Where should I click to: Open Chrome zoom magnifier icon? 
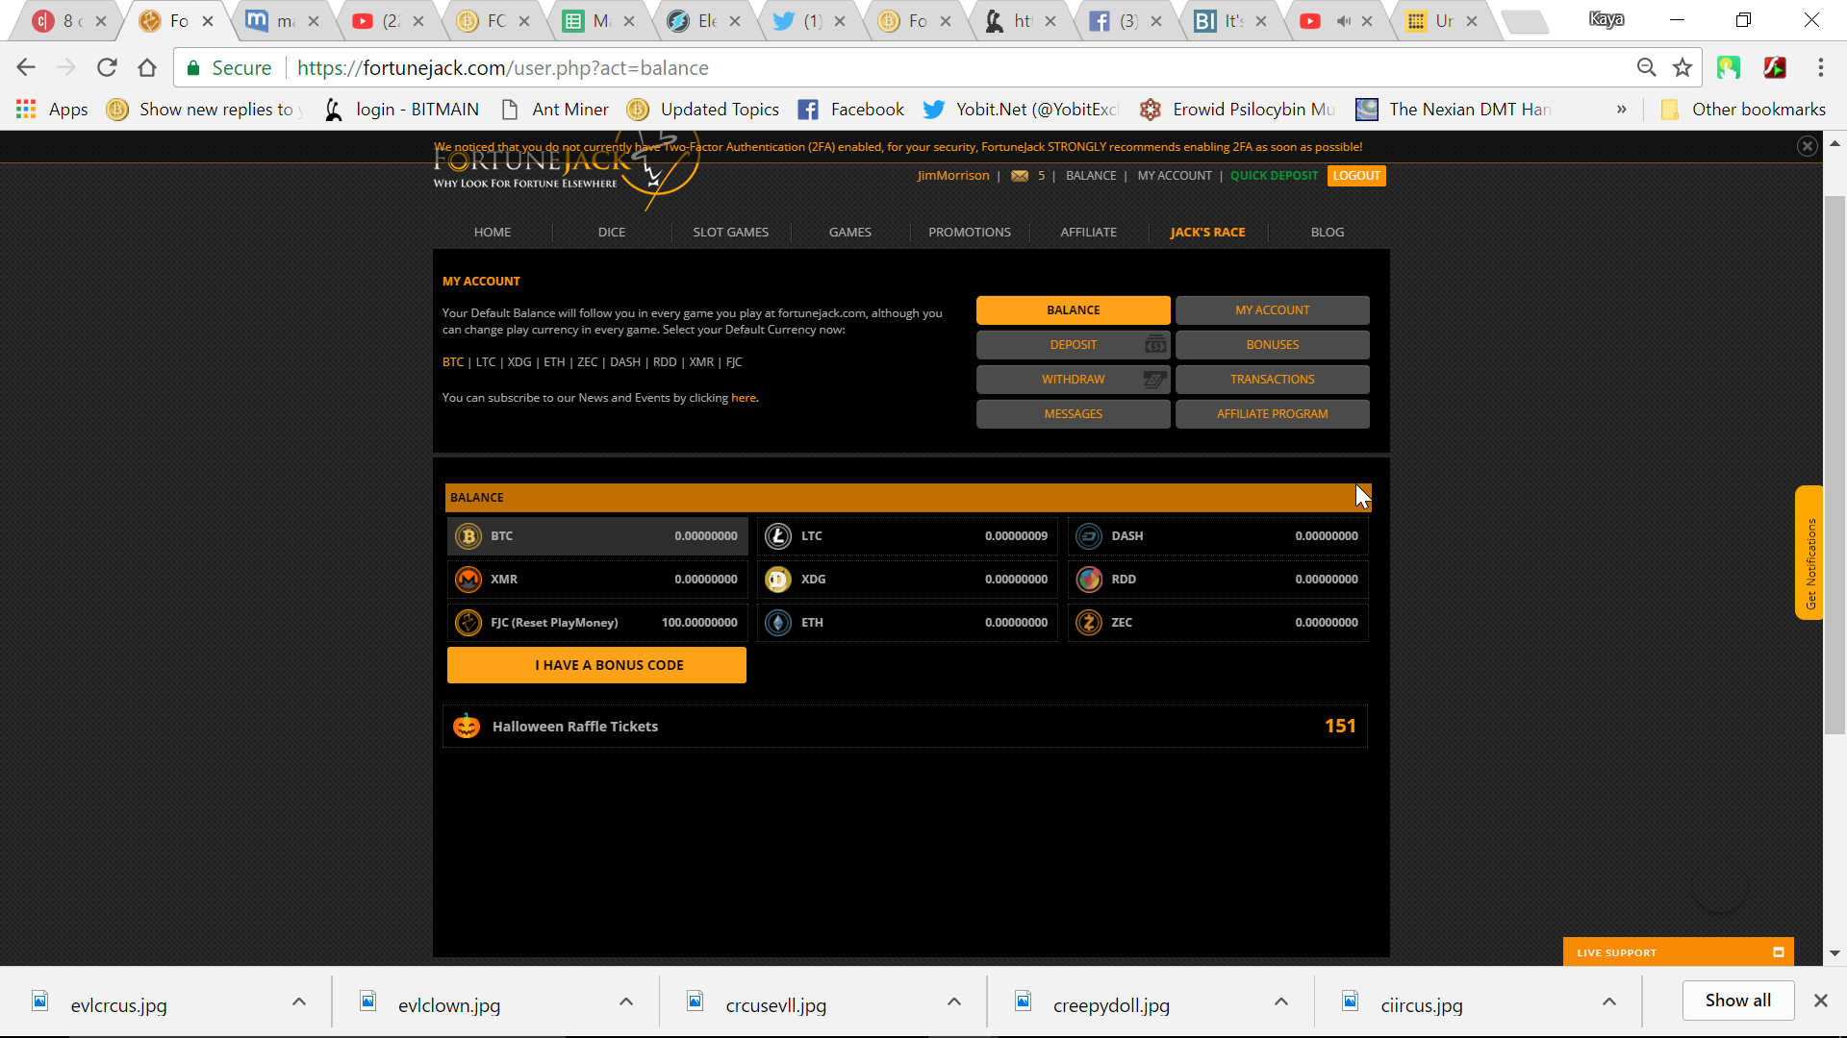pyautogui.click(x=1647, y=67)
